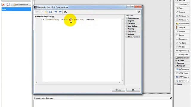191x107 pixels.
Task: Select Speed Кнопка component
Action: point(182,4)
